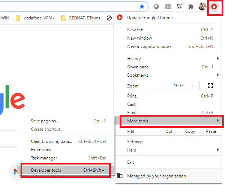Open the Adobe Acrobat PDF extension
Screen dimensions: 227x185
pyautogui.click(x=168, y=6)
